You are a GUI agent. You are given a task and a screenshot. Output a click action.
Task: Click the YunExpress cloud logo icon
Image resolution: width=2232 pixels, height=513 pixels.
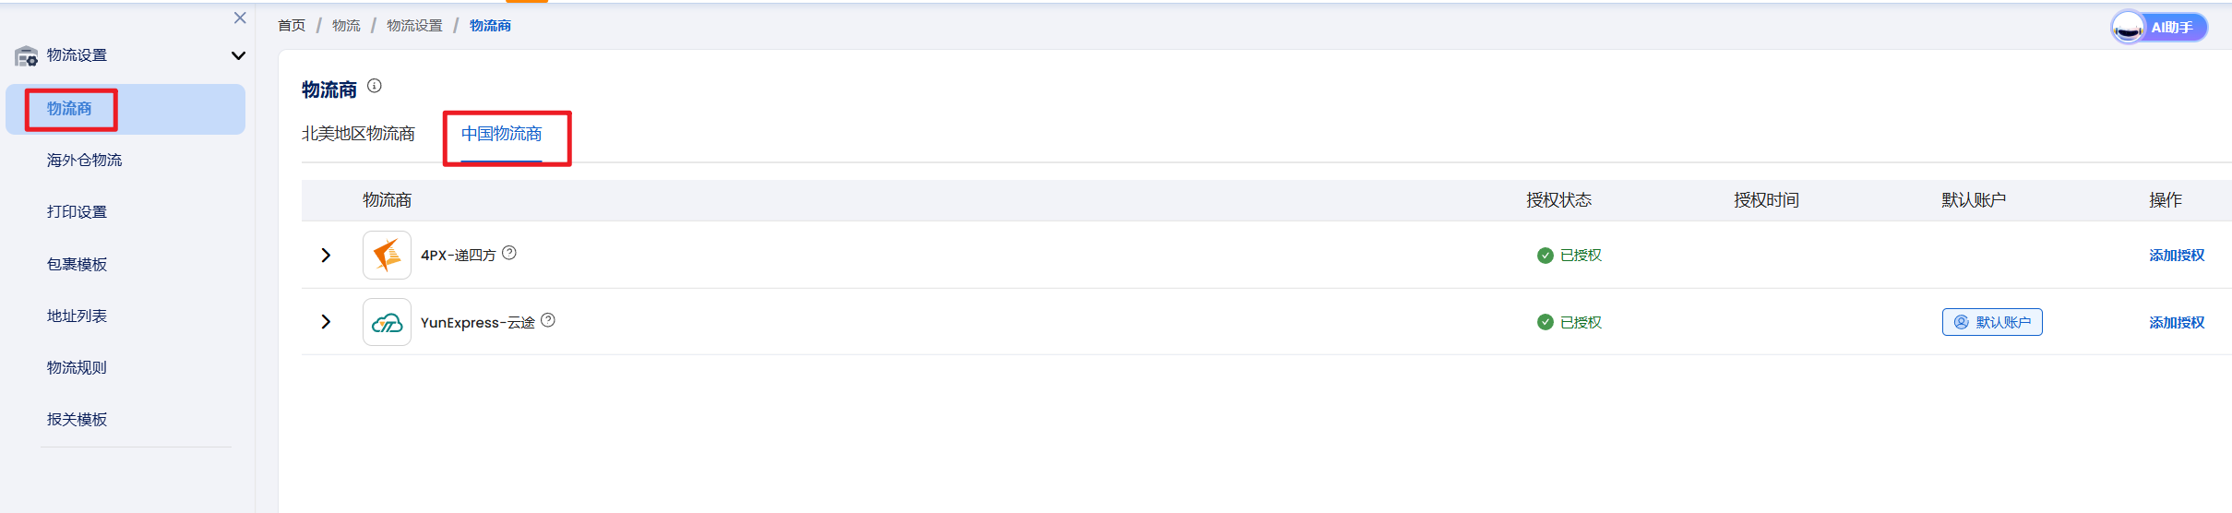[387, 322]
